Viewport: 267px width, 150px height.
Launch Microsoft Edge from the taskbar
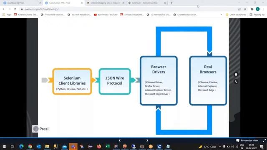(x=21, y=146)
